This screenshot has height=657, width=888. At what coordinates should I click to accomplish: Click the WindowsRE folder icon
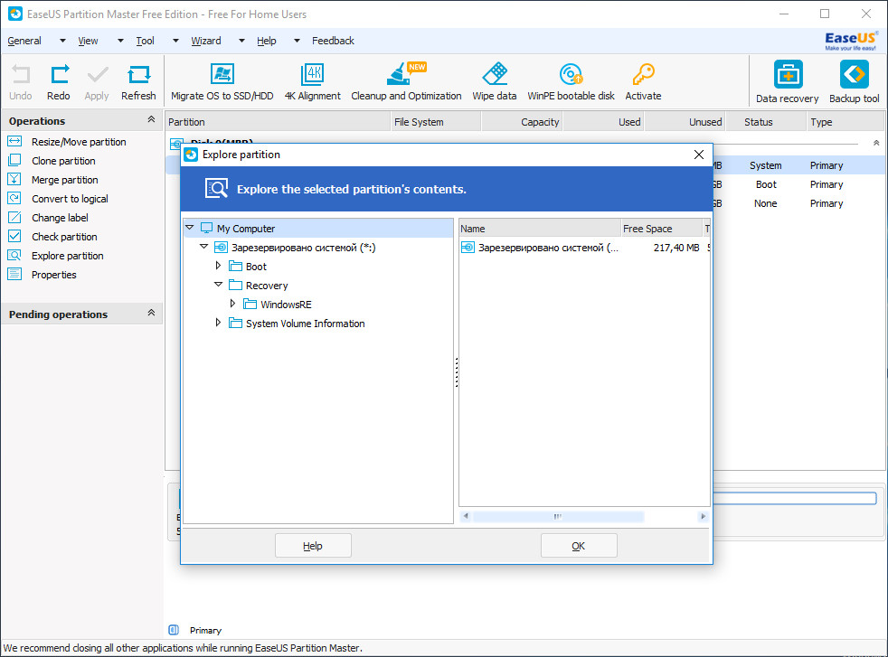[250, 304]
